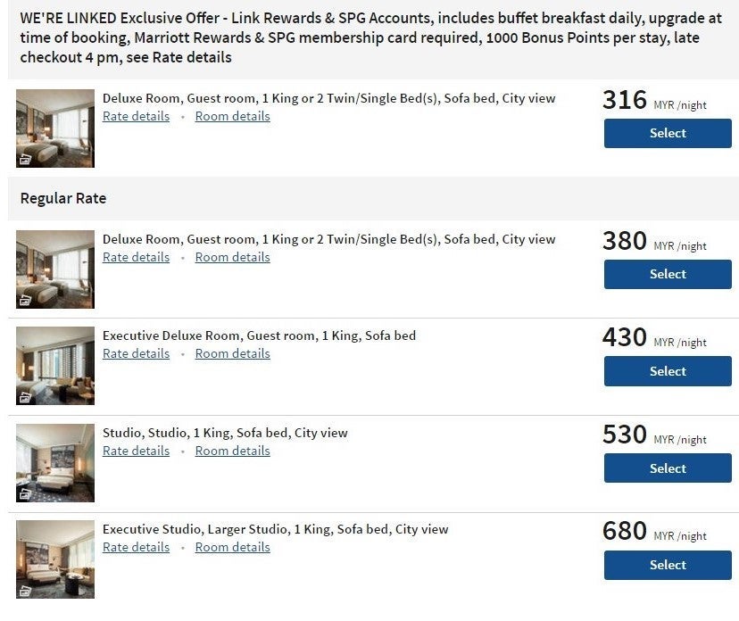This screenshot has width=739, height=621.
Task: View Room details for Executive Deluxe Room
Action: point(232,354)
